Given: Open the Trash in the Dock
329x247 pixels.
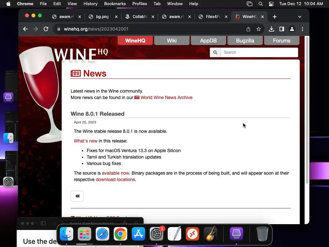Looking at the screenshot, I should coord(262,234).
